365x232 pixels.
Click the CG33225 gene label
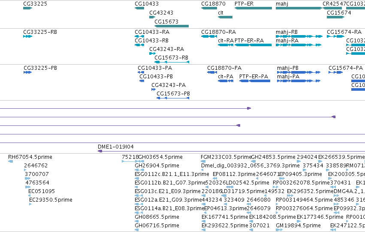tap(35, 4)
